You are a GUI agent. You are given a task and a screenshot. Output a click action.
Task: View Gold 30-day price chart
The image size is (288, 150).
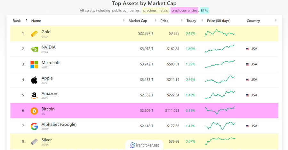[x=220, y=33]
